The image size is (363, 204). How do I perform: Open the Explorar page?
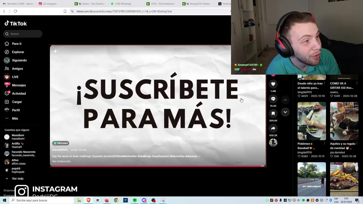[x=14, y=52]
